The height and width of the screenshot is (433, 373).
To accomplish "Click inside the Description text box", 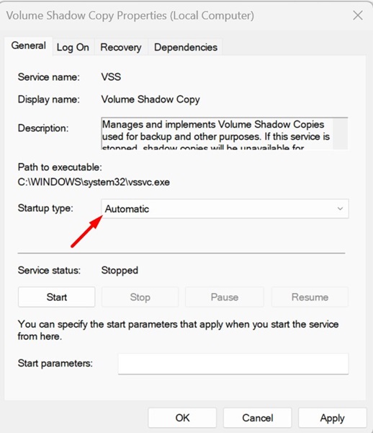I will tap(217, 134).
